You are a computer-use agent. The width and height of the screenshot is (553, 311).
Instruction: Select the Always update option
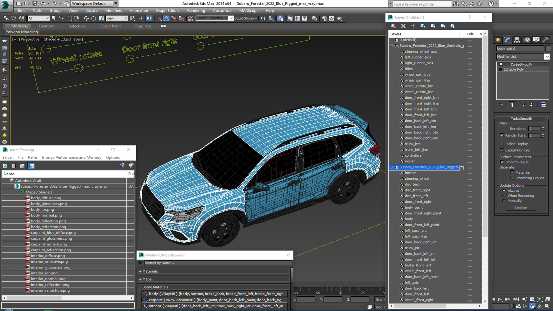pos(504,191)
